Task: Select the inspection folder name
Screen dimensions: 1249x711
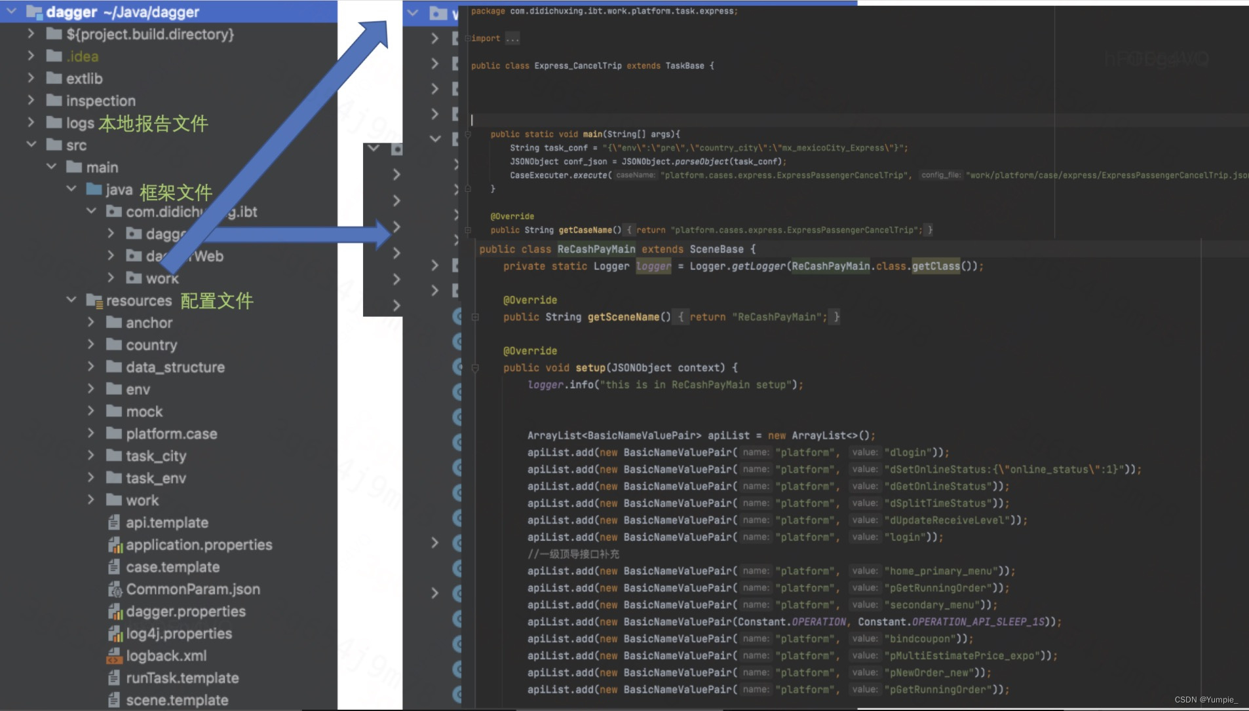Action: coord(101,101)
